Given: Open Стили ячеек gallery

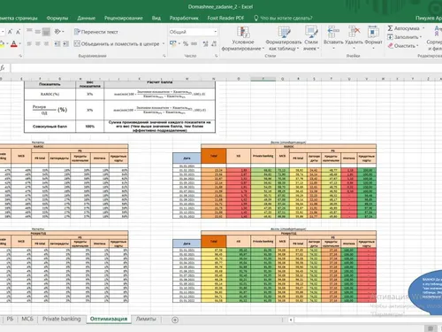Looking at the screenshot, I should point(311,38).
